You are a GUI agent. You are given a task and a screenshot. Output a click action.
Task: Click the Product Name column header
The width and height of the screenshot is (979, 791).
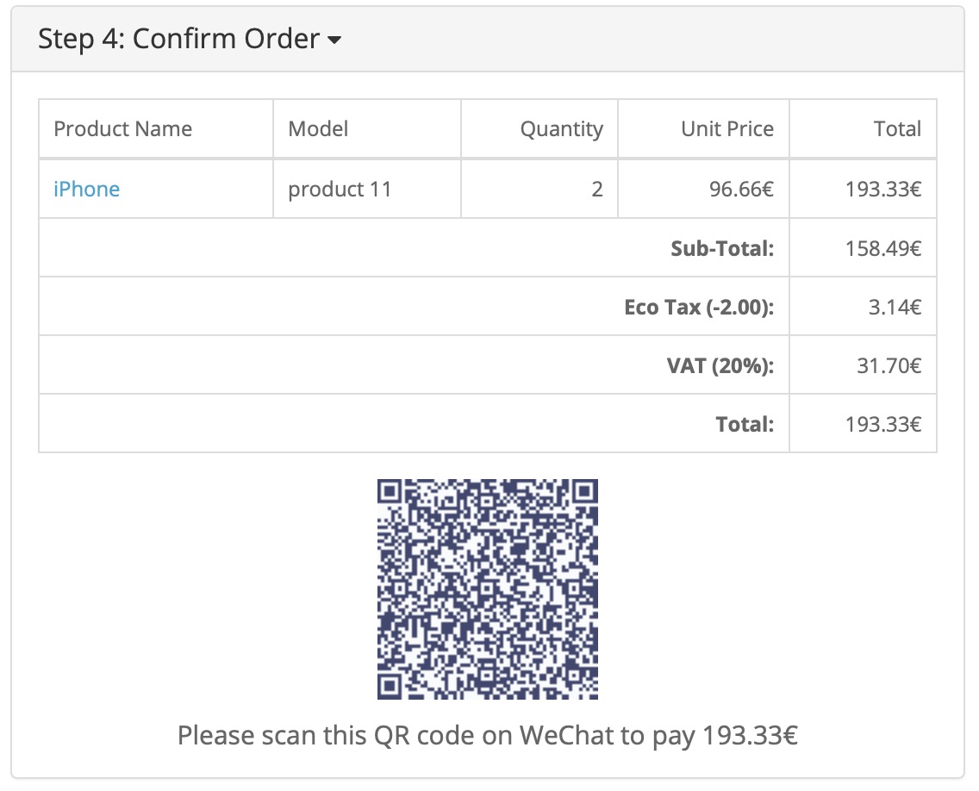(122, 129)
